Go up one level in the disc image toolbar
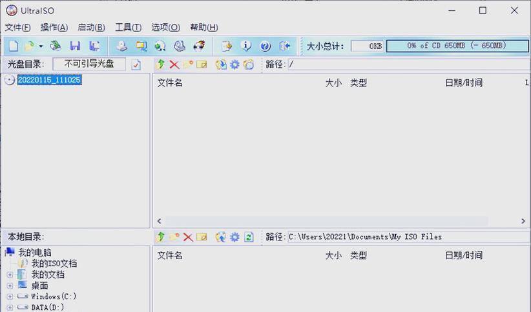The height and width of the screenshot is (312, 531). [161, 64]
